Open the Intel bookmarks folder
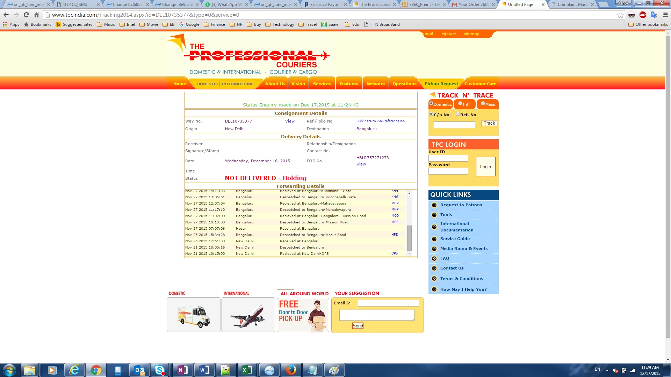 coord(127,24)
